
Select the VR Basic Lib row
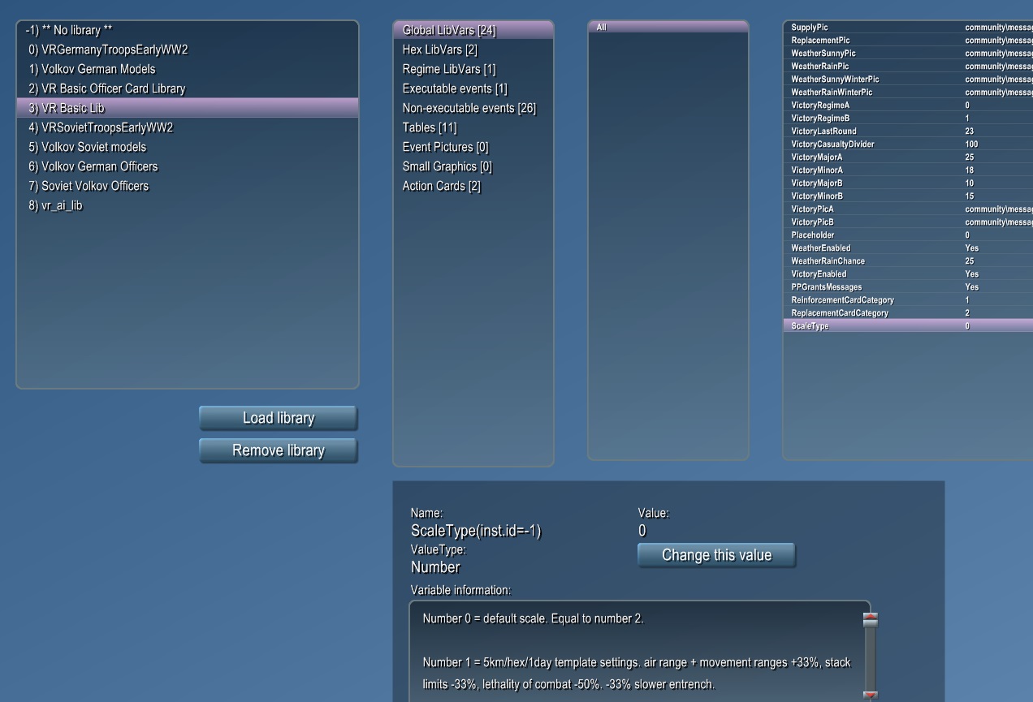pos(188,108)
